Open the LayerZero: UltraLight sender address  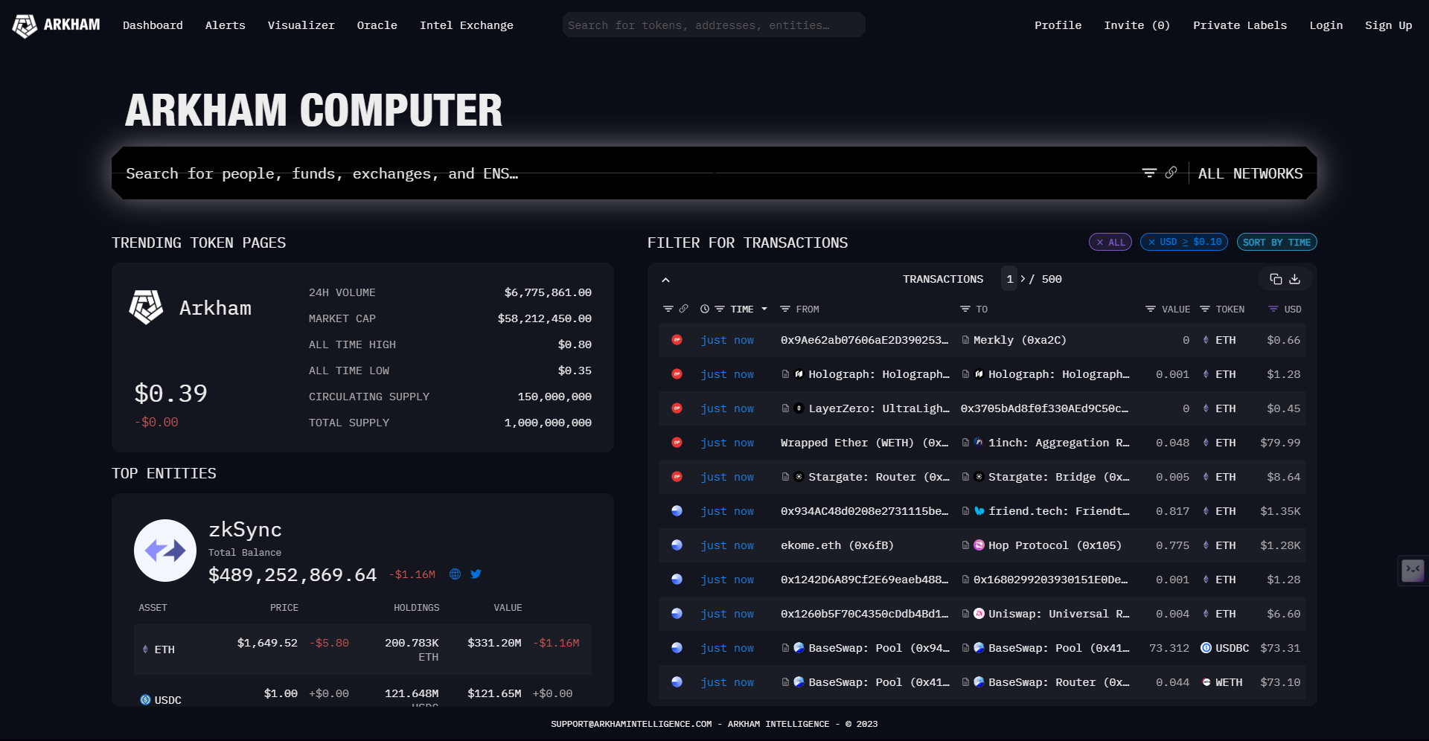879,408
